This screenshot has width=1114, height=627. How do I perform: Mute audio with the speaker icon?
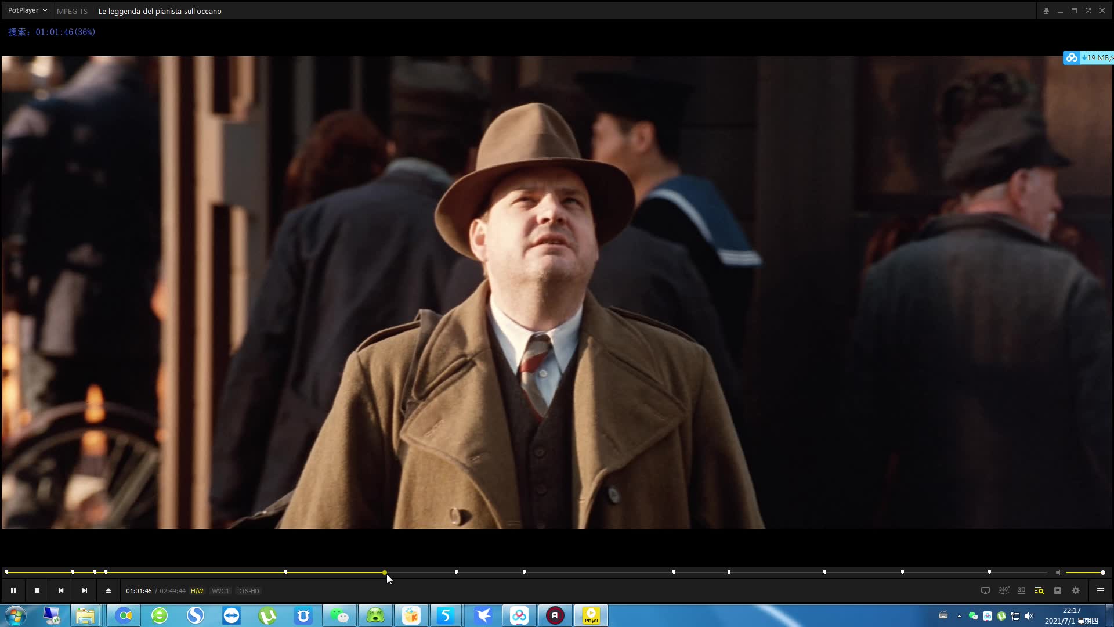(x=1059, y=572)
